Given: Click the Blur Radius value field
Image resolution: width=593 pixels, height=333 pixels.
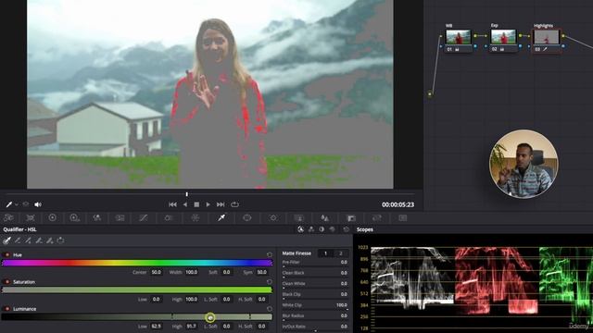Looking at the screenshot, I should click(x=344, y=315).
